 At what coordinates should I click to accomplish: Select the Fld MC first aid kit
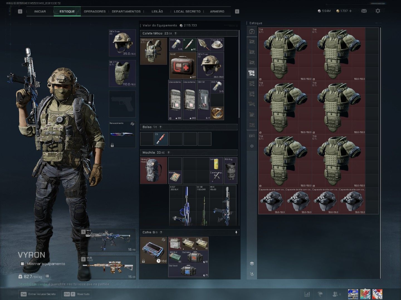(x=183, y=66)
